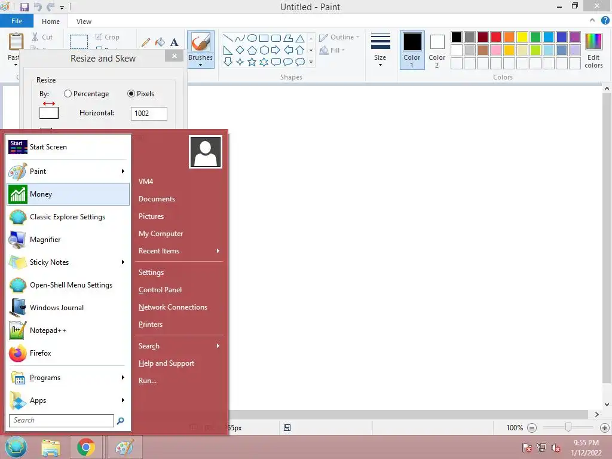Pick the Diamond shape
This screenshot has width=612, height=459.
click(240, 50)
